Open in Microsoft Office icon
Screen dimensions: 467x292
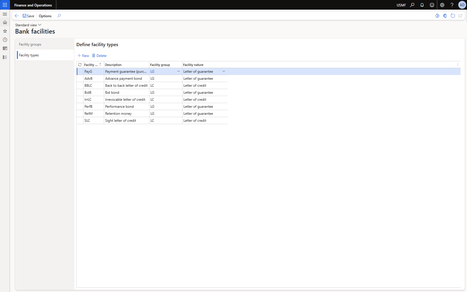(x=445, y=16)
